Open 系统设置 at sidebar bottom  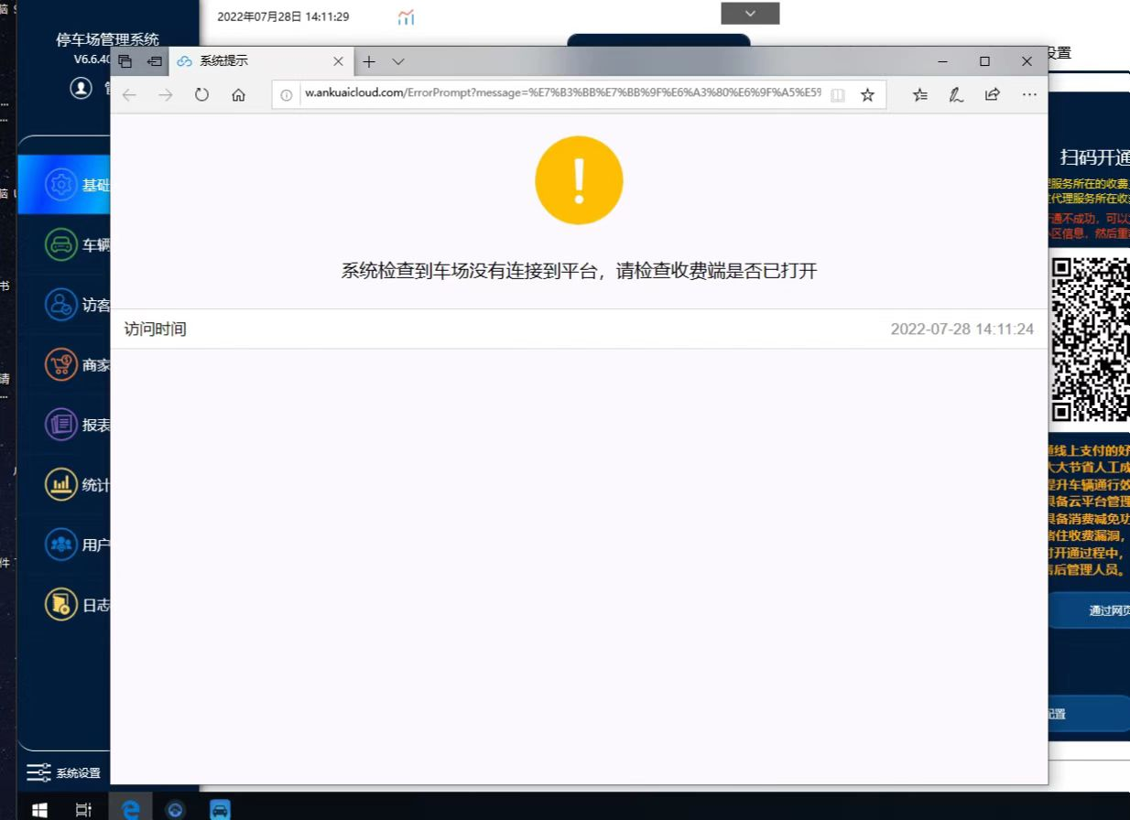pos(63,773)
